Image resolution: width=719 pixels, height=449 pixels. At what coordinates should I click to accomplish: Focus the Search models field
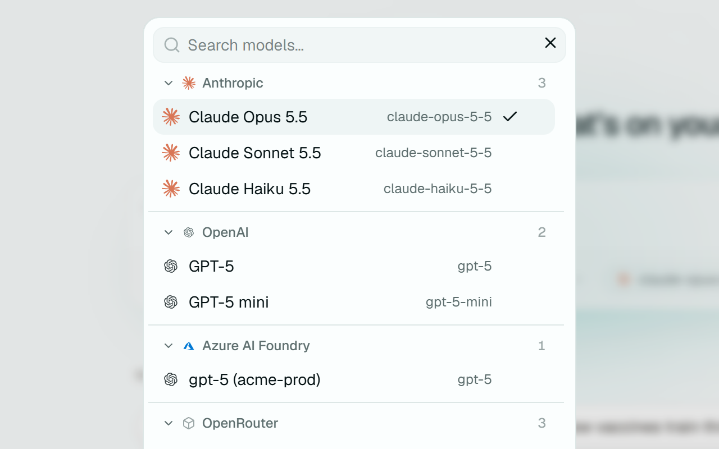(359, 45)
